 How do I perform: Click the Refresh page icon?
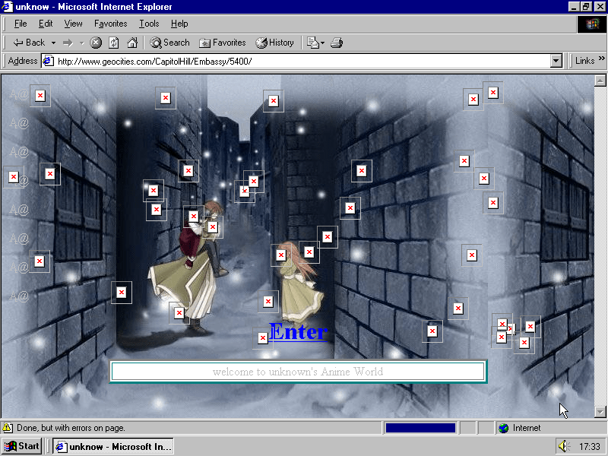pyautogui.click(x=114, y=43)
